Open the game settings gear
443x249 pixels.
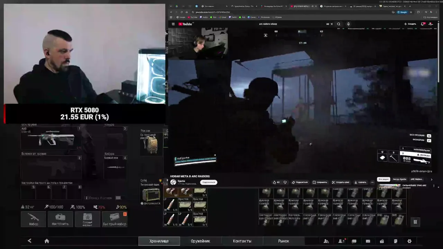pyautogui.click(x=409, y=241)
